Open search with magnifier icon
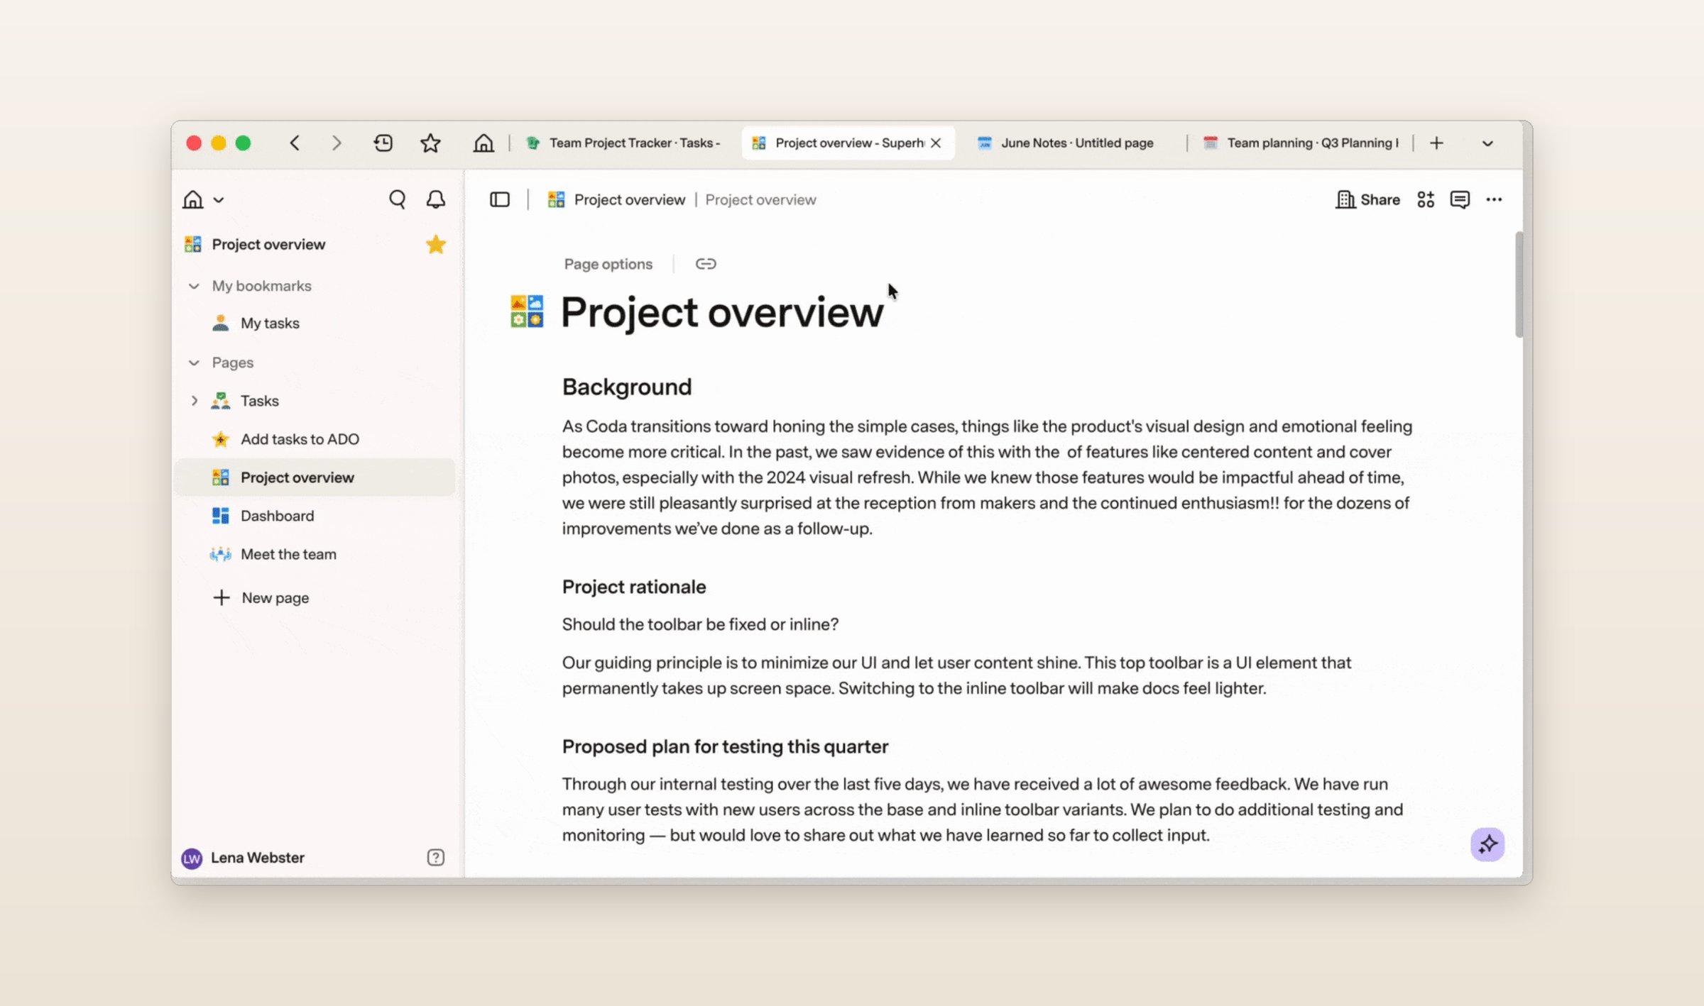The width and height of the screenshot is (1704, 1006). tap(398, 200)
